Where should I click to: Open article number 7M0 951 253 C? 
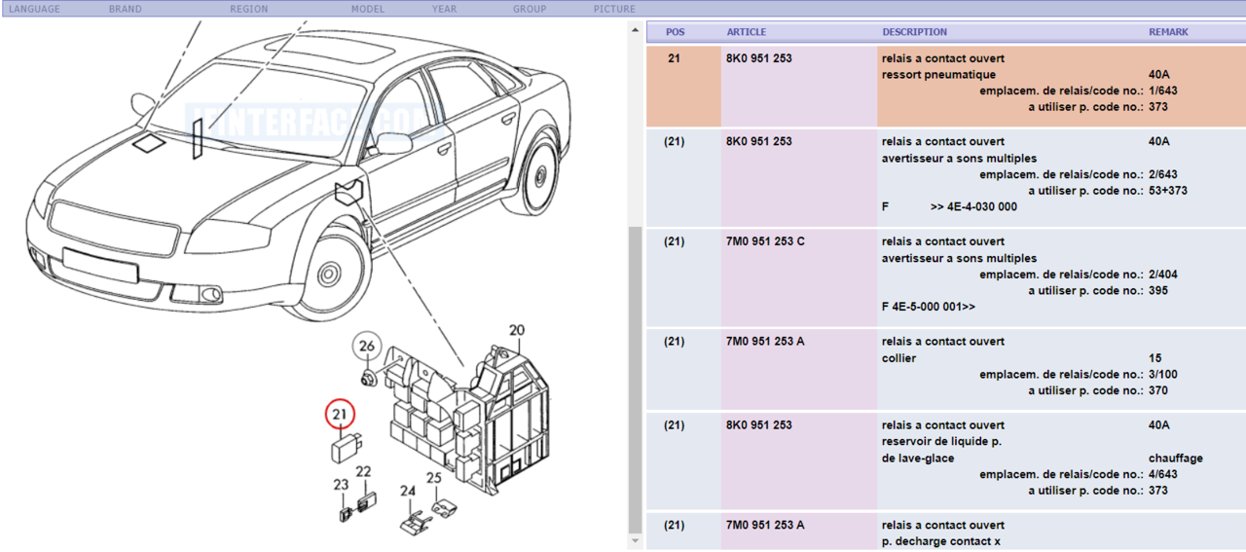pyautogui.click(x=765, y=241)
